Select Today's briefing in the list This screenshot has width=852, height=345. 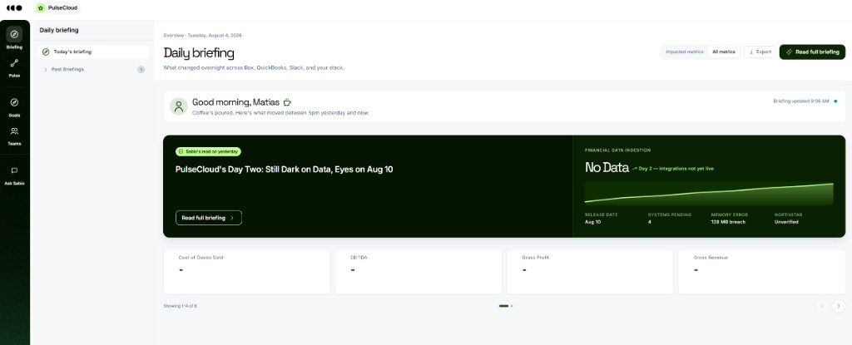(93, 52)
